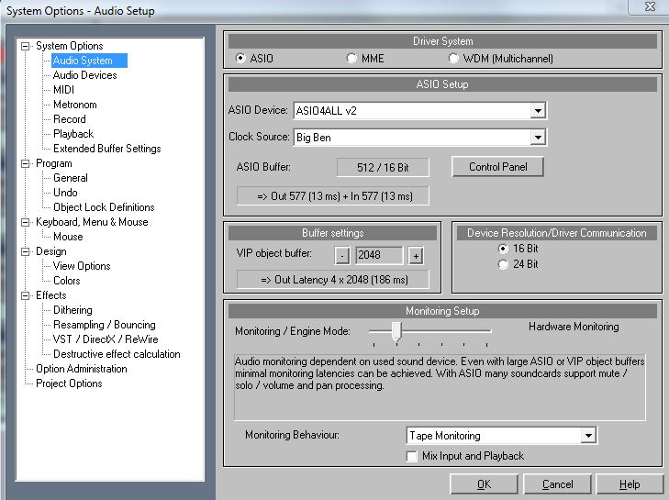Collapse the Effects tree node

tap(26, 295)
